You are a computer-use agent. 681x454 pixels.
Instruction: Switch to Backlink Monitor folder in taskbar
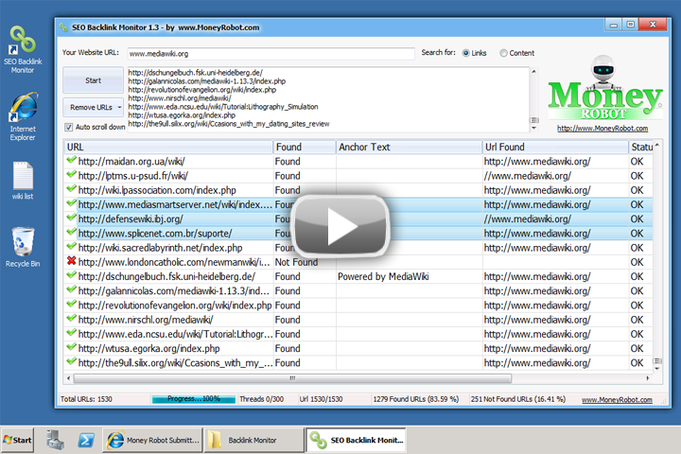coord(254,440)
